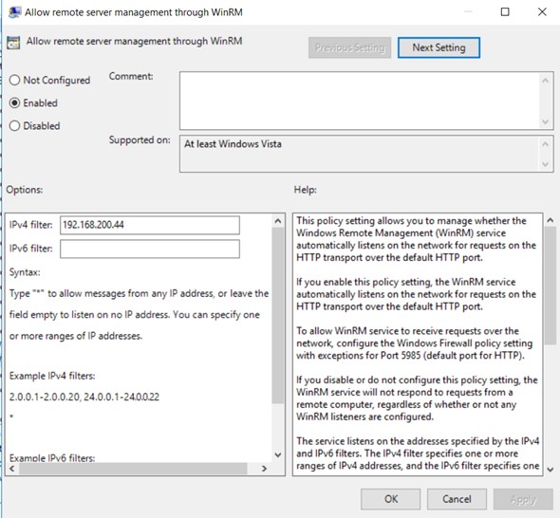Click Comment box scroll down arrow
The image size is (560, 518).
point(545,121)
